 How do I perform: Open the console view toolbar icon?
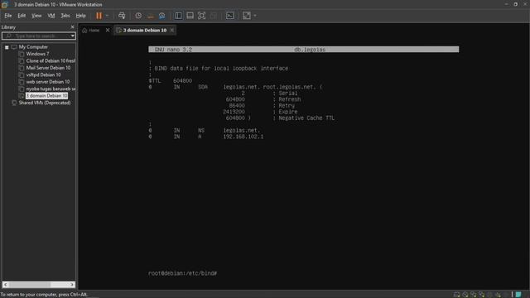click(x=230, y=16)
